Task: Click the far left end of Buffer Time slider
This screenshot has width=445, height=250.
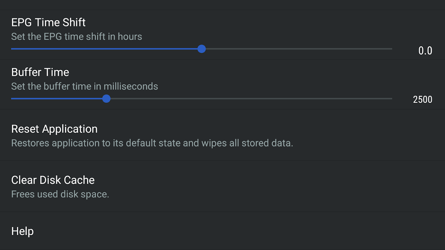Action: pos(12,99)
